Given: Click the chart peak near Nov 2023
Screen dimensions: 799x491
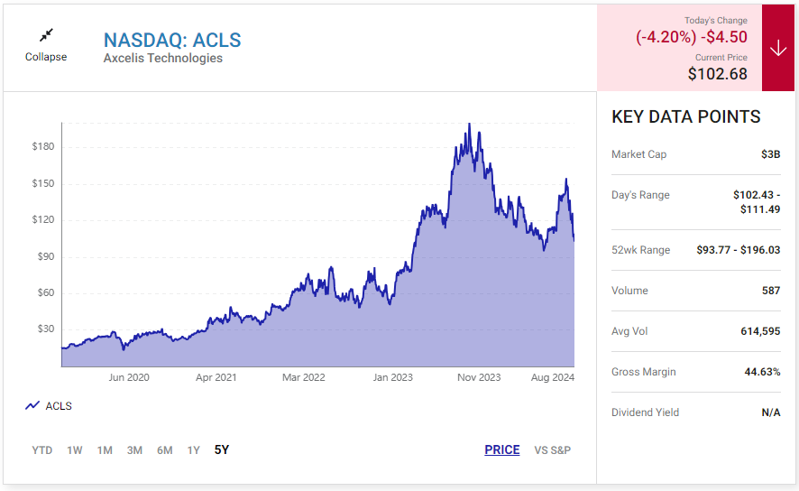Looking at the screenshot, I should [468, 125].
